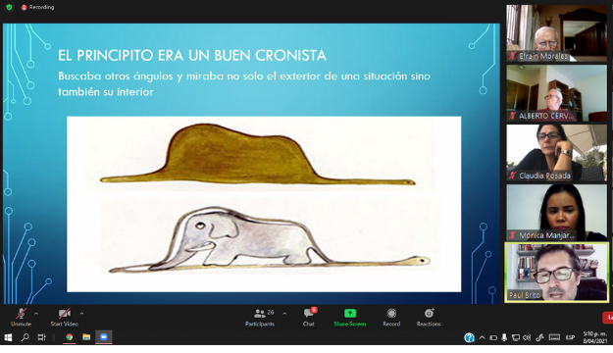Open the Windows Start menu
The height and width of the screenshot is (353, 613).
coord(8,337)
